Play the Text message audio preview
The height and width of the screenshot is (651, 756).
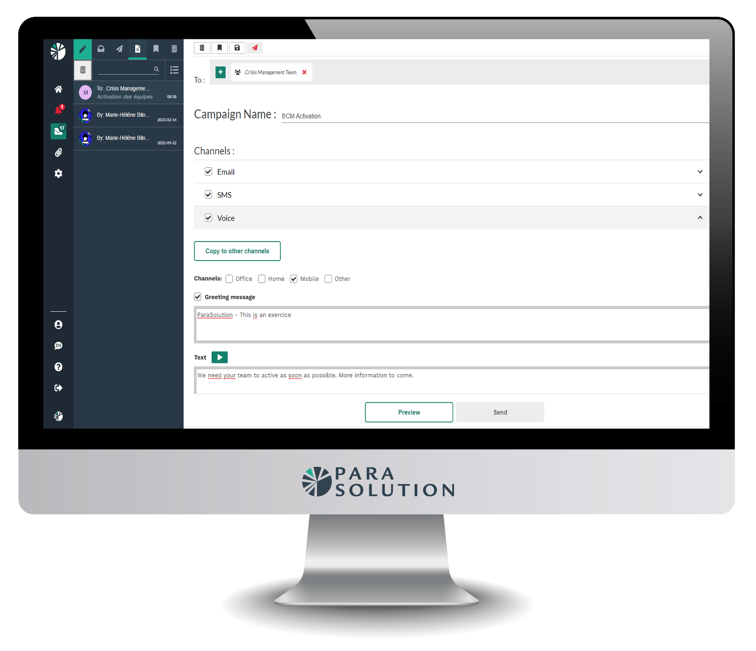220,357
